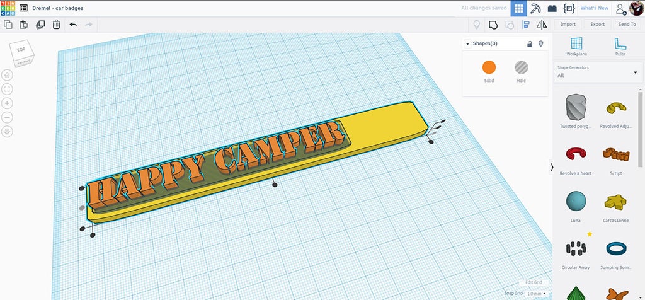Image resolution: width=645 pixels, height=300 pixels.
Task: Open the designs list icon
Action: [24, 8]
